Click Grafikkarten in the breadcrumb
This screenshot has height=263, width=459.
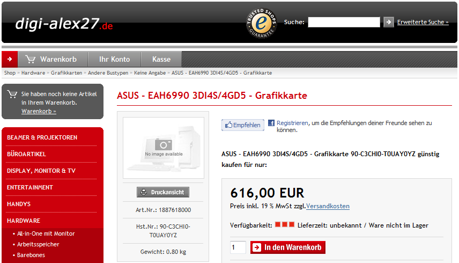coord(66,73)
